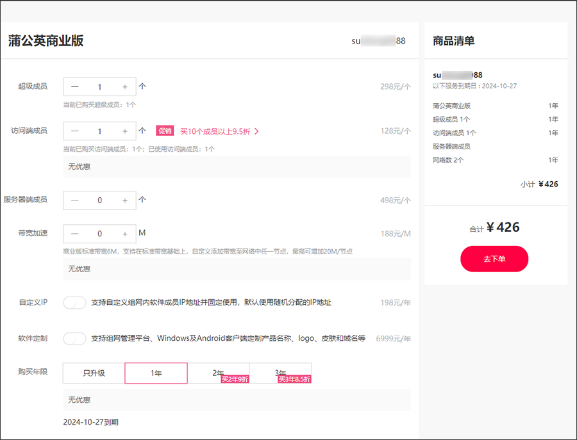Viewport: 577px width, 440px height.
Task: Click the 298元/个 price text
Action: coord(396,86)
